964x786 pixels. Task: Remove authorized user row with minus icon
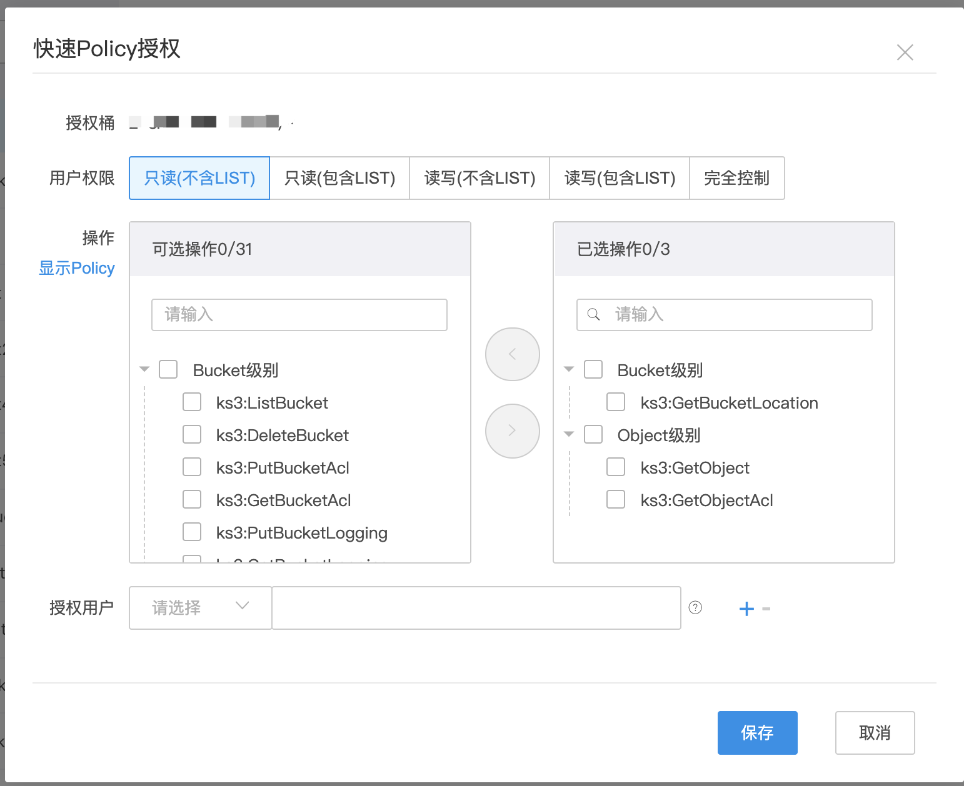(766, 609)
